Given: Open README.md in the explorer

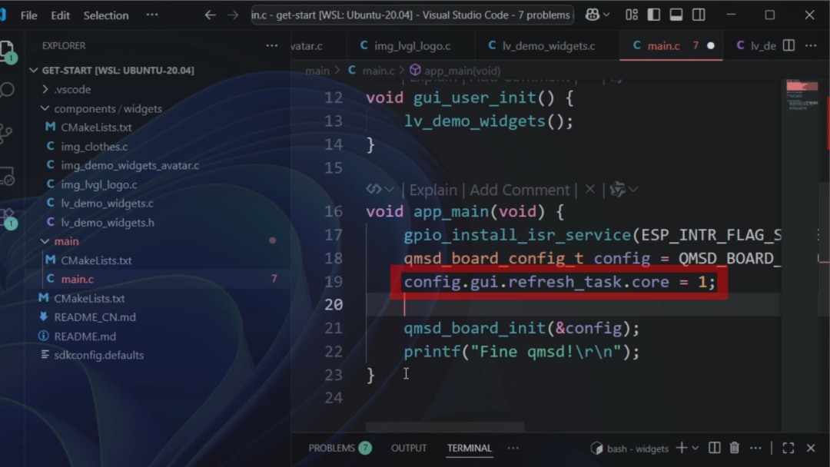Looking at the screenshot, I should point(85,336).
